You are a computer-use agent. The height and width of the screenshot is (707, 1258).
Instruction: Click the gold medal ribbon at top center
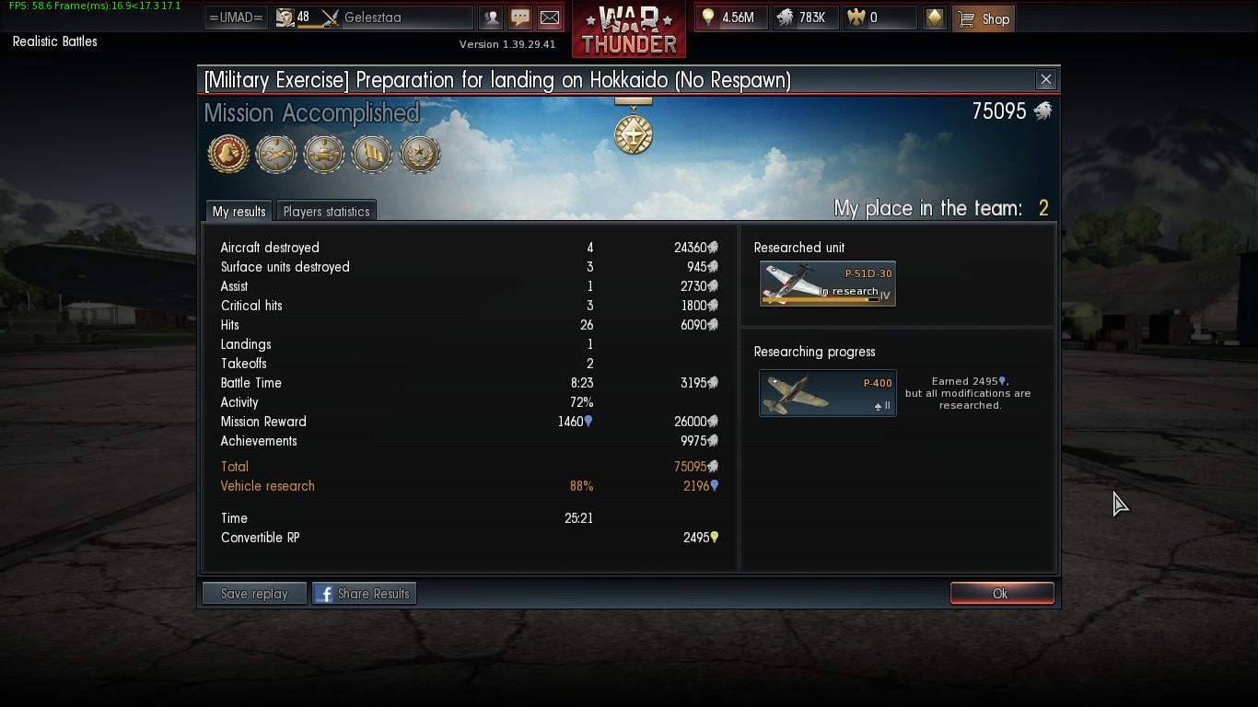point(634,127)
